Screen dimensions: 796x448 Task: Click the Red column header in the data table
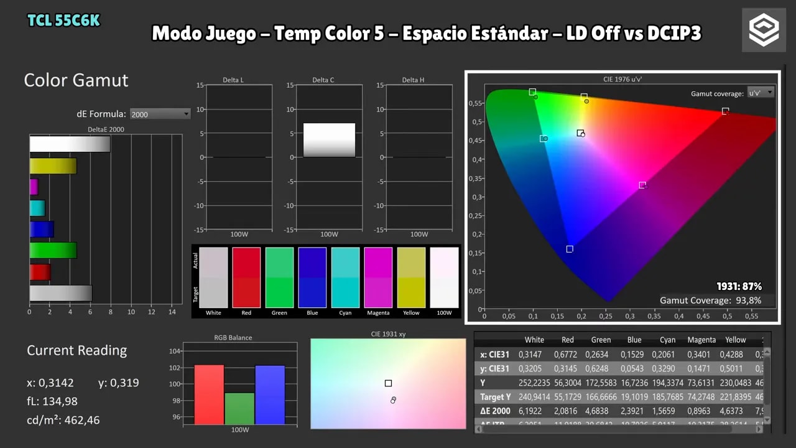(x=568, y=340)
